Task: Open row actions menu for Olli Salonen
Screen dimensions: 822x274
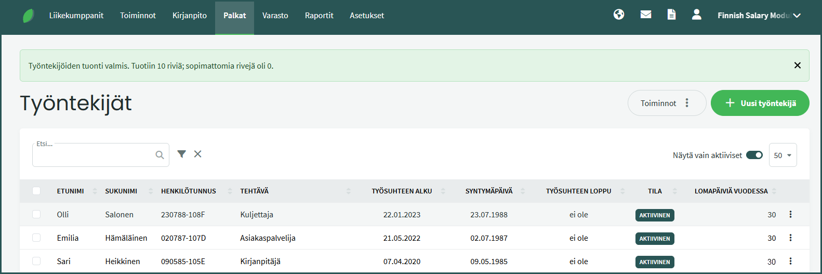Action: pyautogui.click(x=790, y=214)
